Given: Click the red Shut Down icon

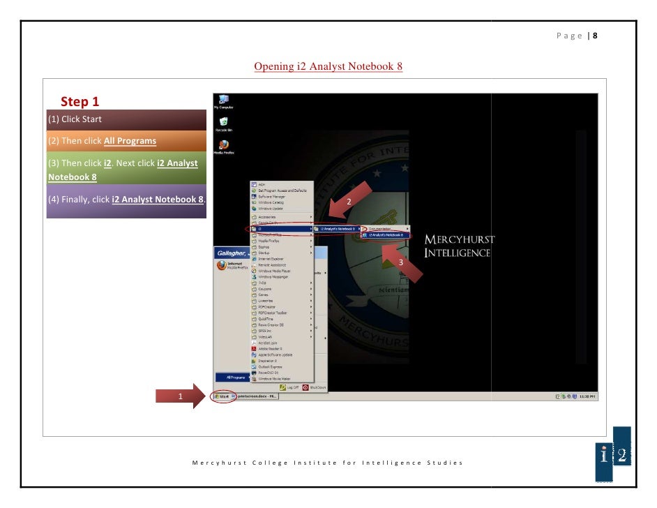Looking at the screenshot, I should [x=305, y=387].
